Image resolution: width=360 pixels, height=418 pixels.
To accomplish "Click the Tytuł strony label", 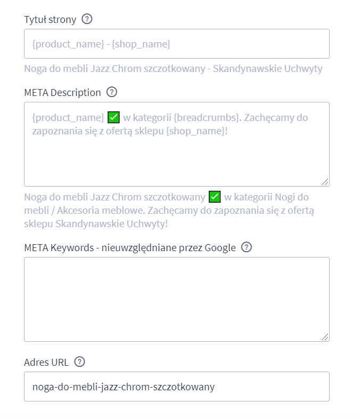I will click(50, 20).
